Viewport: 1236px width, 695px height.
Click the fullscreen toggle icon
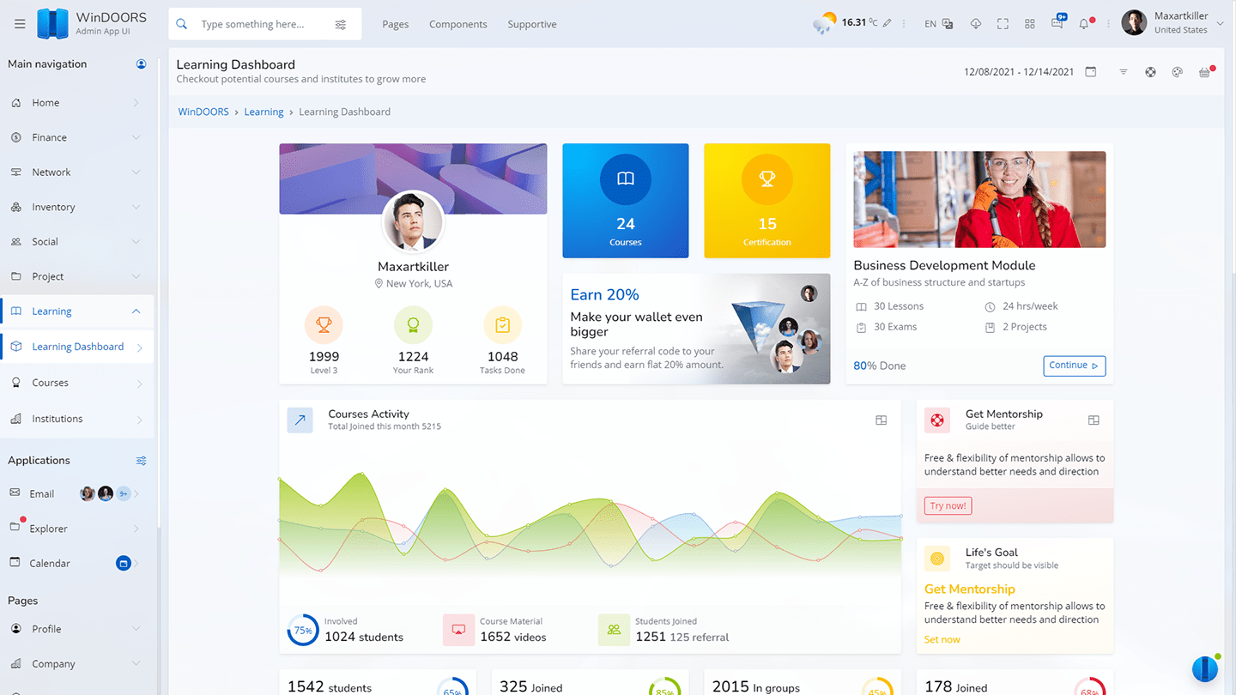[x=1003, y=24]
